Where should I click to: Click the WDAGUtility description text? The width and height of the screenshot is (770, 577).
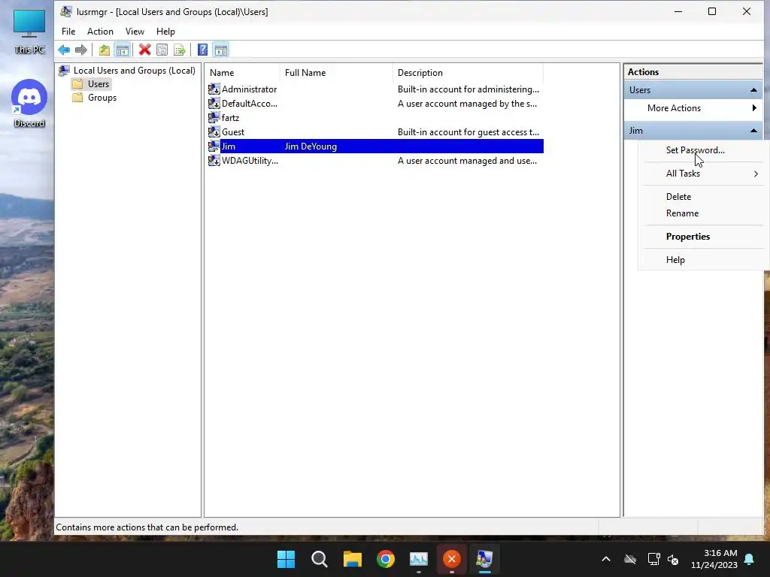[467, 161]
